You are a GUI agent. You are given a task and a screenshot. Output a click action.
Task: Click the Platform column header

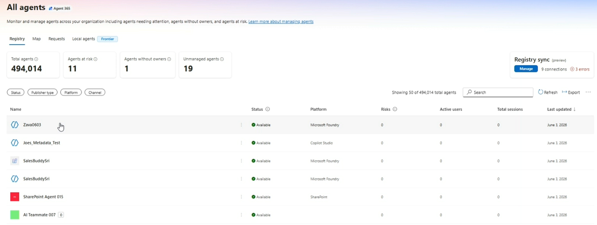319,109
